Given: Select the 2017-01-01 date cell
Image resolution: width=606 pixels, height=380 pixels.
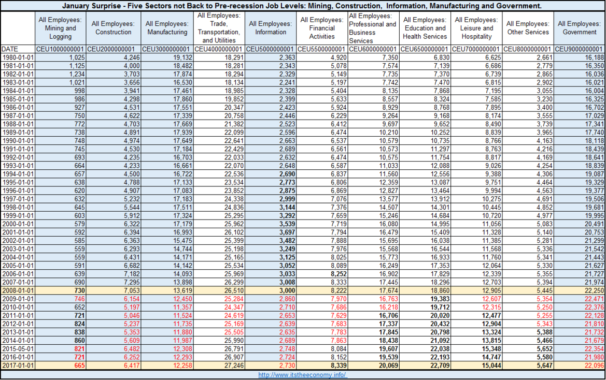Looking at the screenshot, I should click(x=18, y=366).
